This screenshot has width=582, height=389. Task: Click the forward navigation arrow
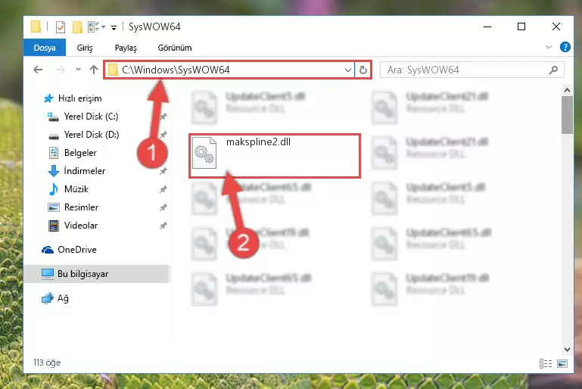[x=60, y=70]
